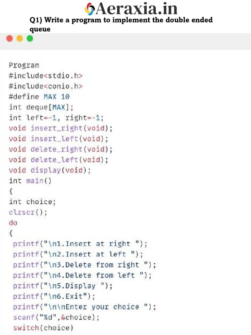Image resolution: width=251 pixels, height=335 pixels.
Task: Click the clrscr() call
Action: 28,212
